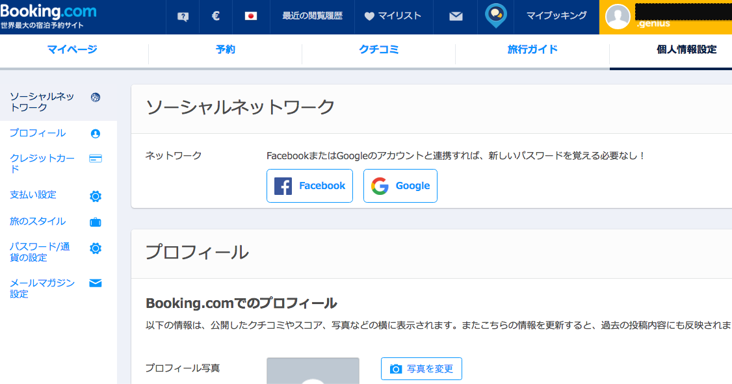Screen dimensions: 732x384
Task: Click the globe icon beside ソーシャルネットワーク
Action: click(x=95, y=97)
